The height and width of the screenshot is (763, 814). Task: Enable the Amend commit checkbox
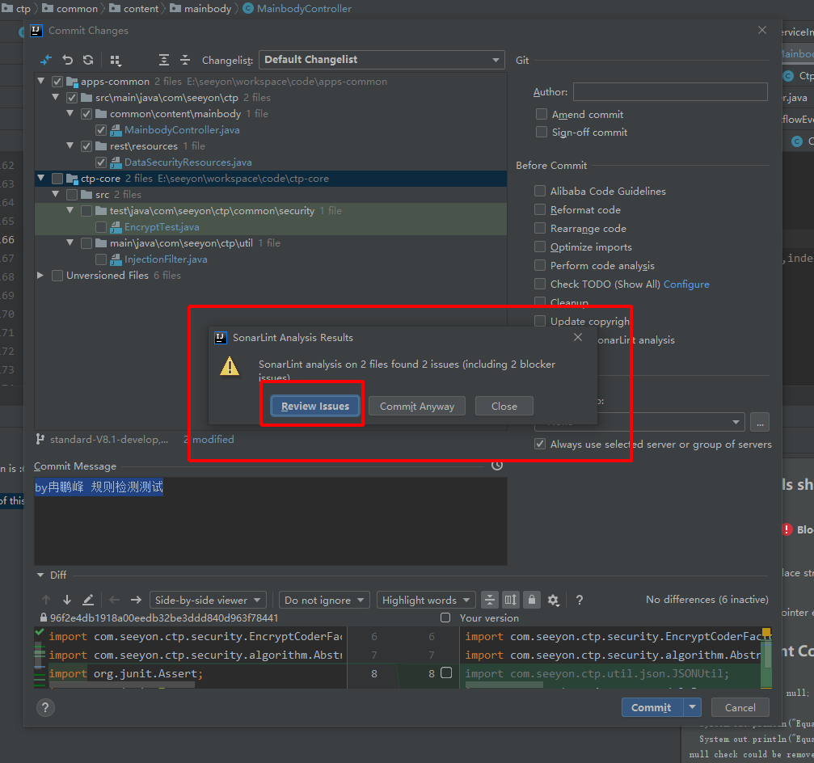coord(542,115)
